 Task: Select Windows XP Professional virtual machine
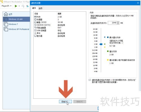pos(16,29)
